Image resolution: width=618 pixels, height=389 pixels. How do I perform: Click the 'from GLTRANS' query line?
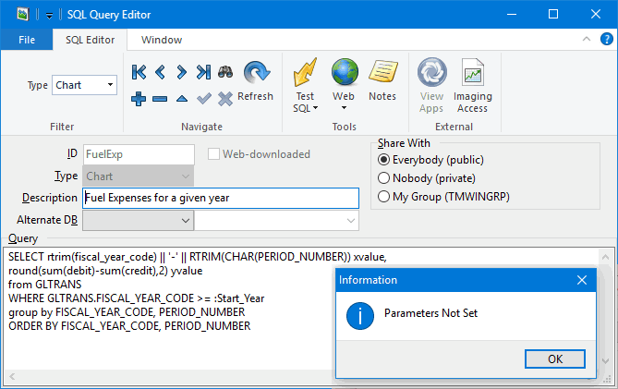(45, 285)
